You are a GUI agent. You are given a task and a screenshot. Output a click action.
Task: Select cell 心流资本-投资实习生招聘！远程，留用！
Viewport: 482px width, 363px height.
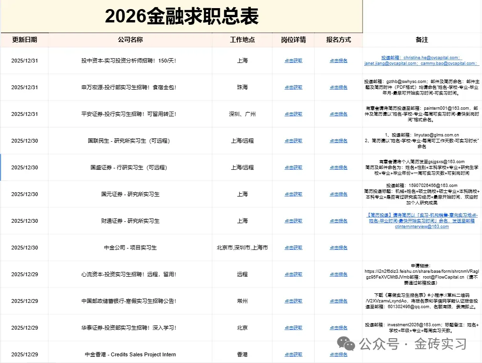pyautogui.click(x=129, y=274)
